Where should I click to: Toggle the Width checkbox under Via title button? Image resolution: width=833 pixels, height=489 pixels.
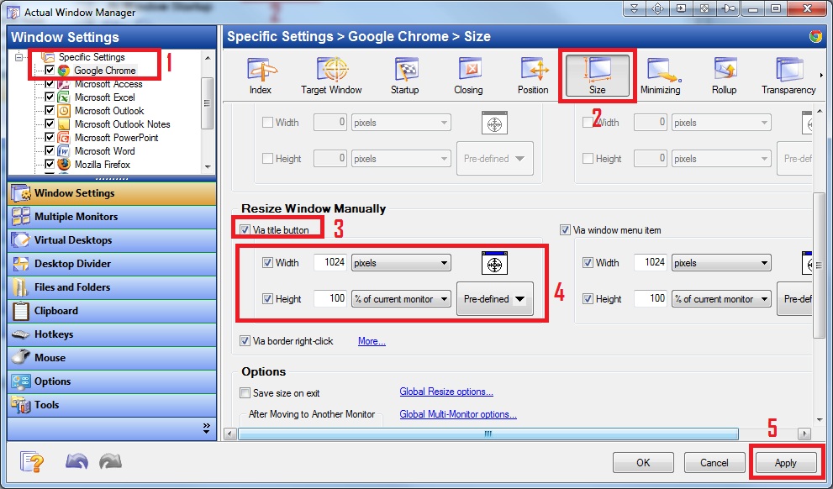pos(268,262)
